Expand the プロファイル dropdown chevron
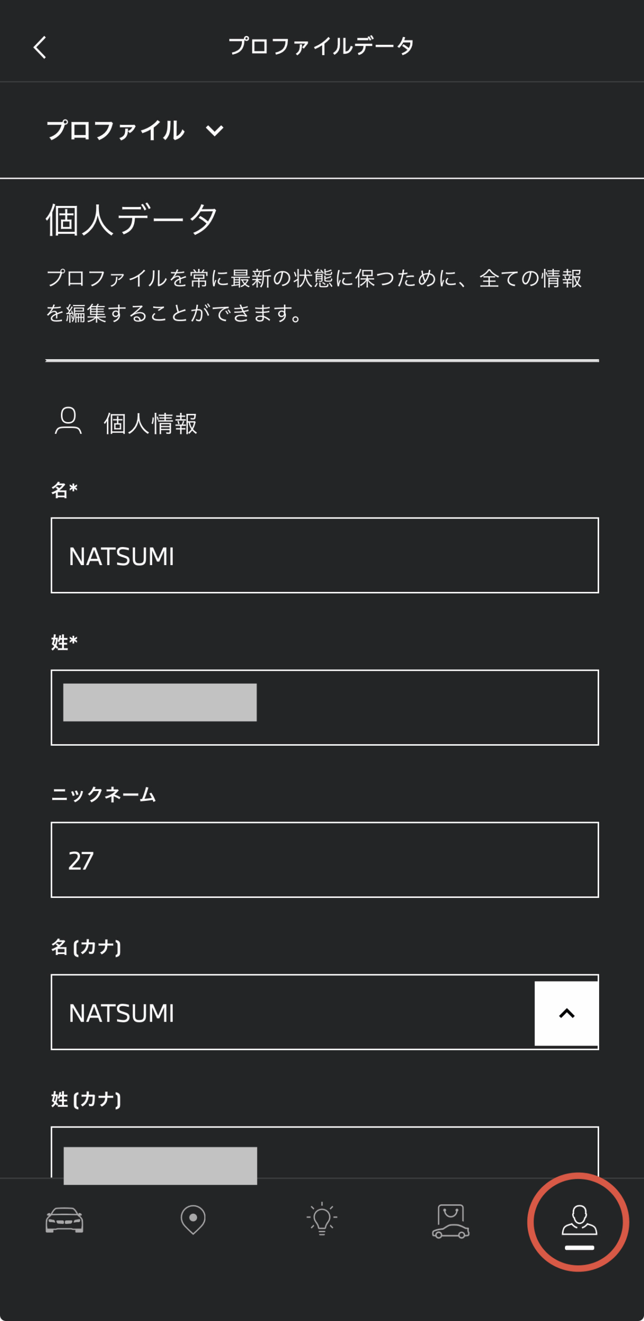Viewport: 644px width, 1321px height. point(215,131)
